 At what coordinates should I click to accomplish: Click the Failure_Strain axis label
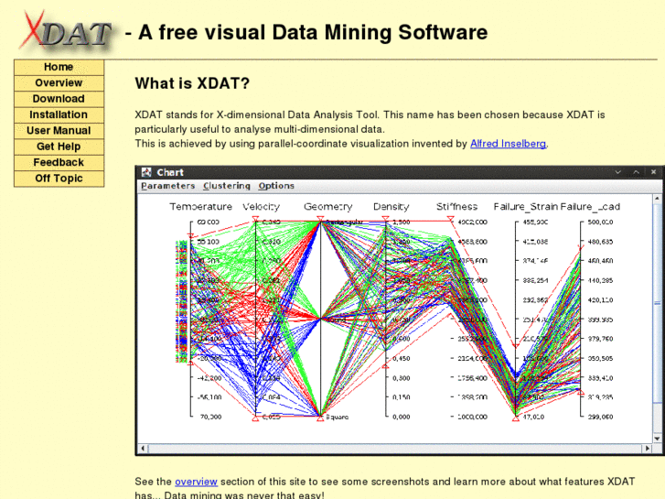[525, 207]
